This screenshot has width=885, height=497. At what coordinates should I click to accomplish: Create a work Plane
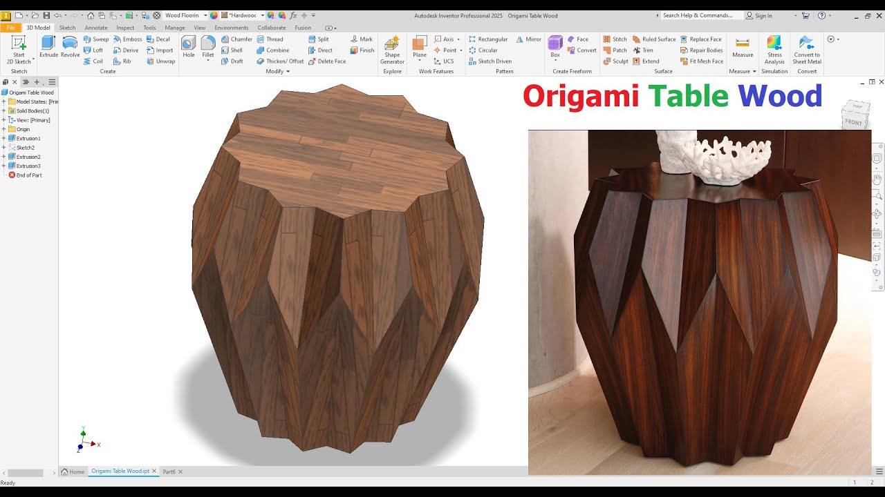point(420,47)
